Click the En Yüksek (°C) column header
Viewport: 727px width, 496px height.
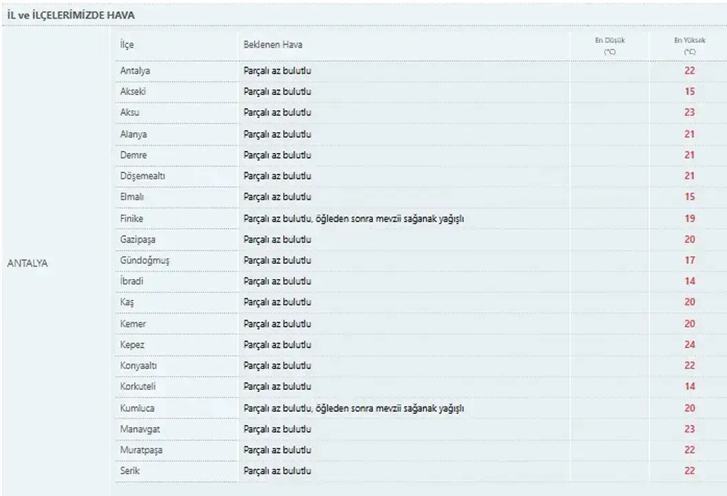tap(689, 45)
